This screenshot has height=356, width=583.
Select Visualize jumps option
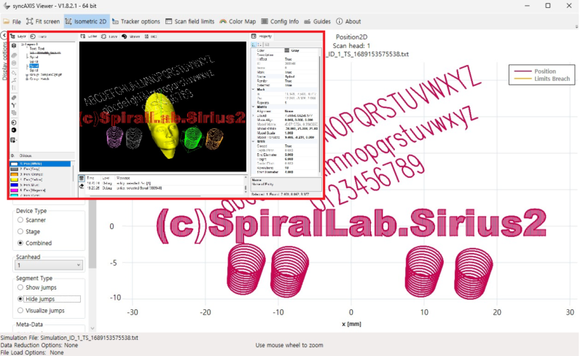tap(22, 310)
